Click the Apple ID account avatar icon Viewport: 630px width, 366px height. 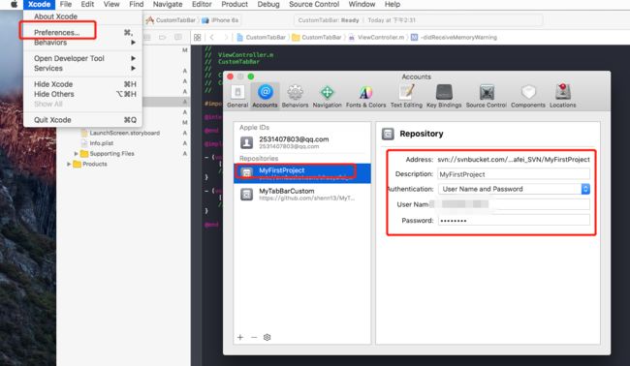pos(247,142)
